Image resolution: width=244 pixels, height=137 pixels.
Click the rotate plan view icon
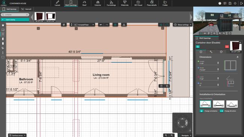(x=64, y=25)
